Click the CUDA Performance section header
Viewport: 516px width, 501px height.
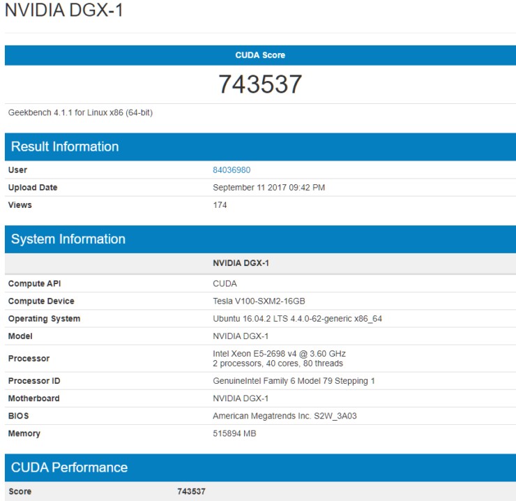click(70, 468)
